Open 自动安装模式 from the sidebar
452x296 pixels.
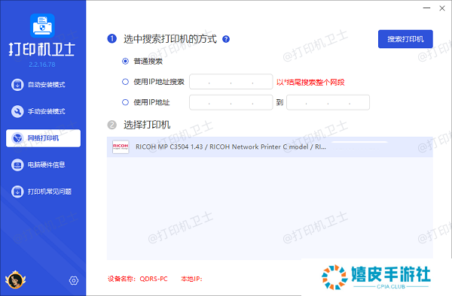click(x=38, y=85)
